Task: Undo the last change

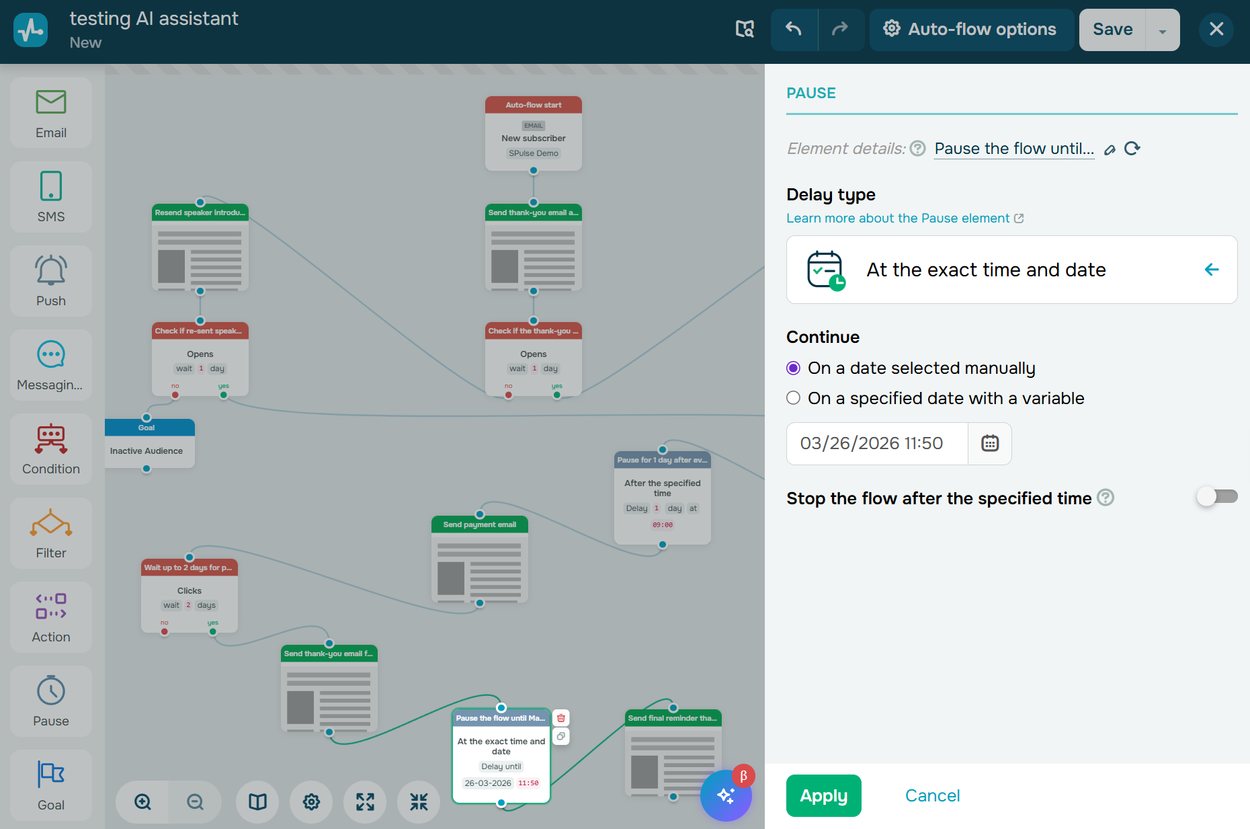Action: coord(794,30)
